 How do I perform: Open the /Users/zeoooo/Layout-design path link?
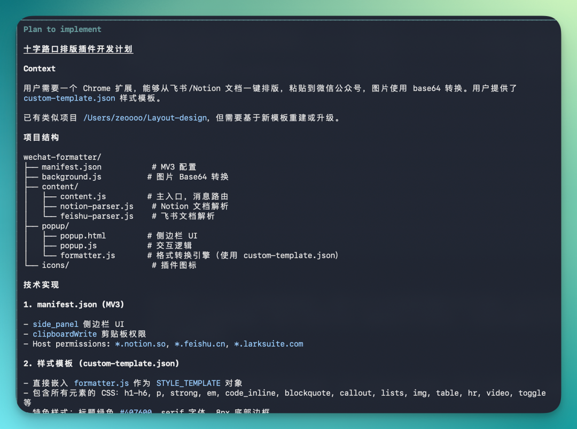pyautogui.click(x=145, y=118)
